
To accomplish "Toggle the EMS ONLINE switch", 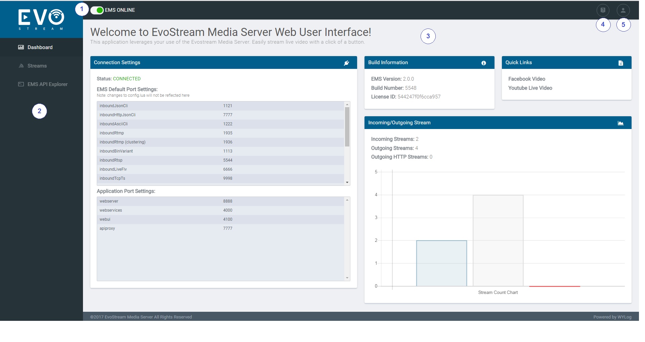I will click(x=97, y=10).
